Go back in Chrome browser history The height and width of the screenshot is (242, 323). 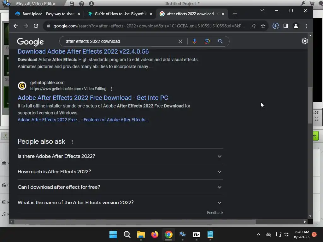pos(16,26)
